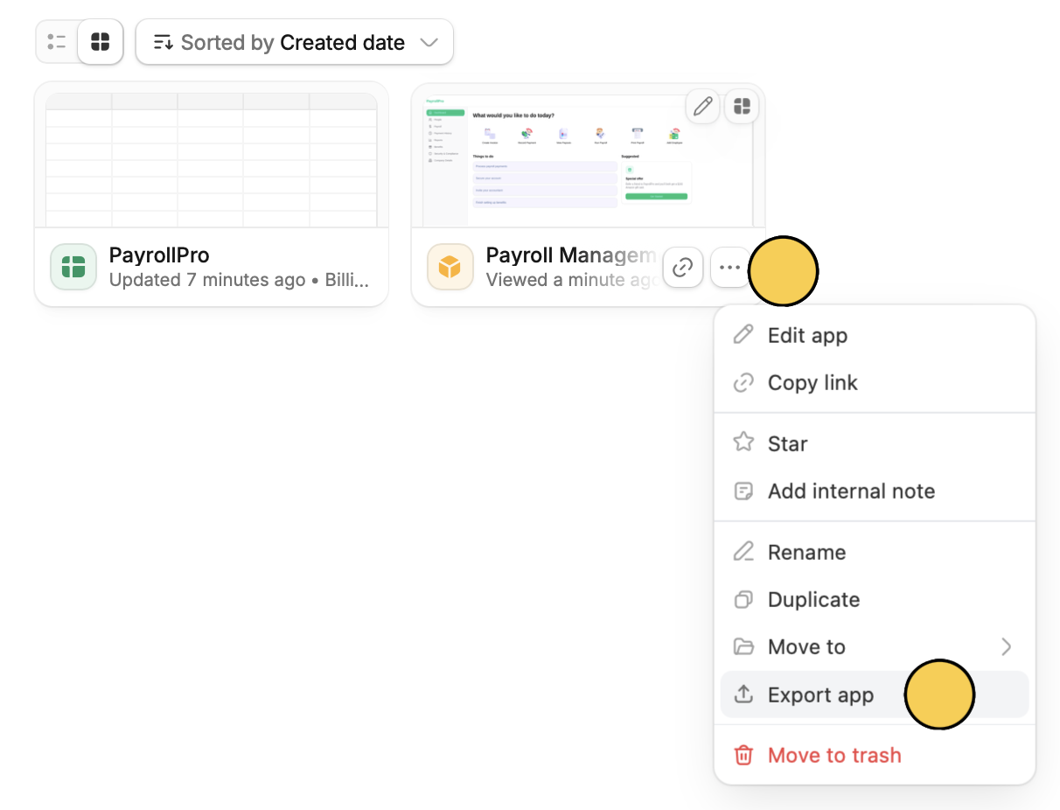Viewport: 1060px width, 810px height.
Task: Click the rename pen icon in menu
Action: (743, 551)
